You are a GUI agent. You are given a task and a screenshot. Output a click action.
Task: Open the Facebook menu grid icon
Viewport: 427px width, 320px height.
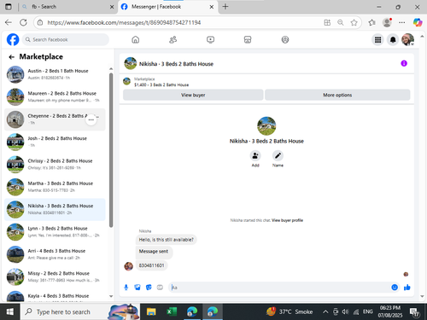tap(377, 40)
